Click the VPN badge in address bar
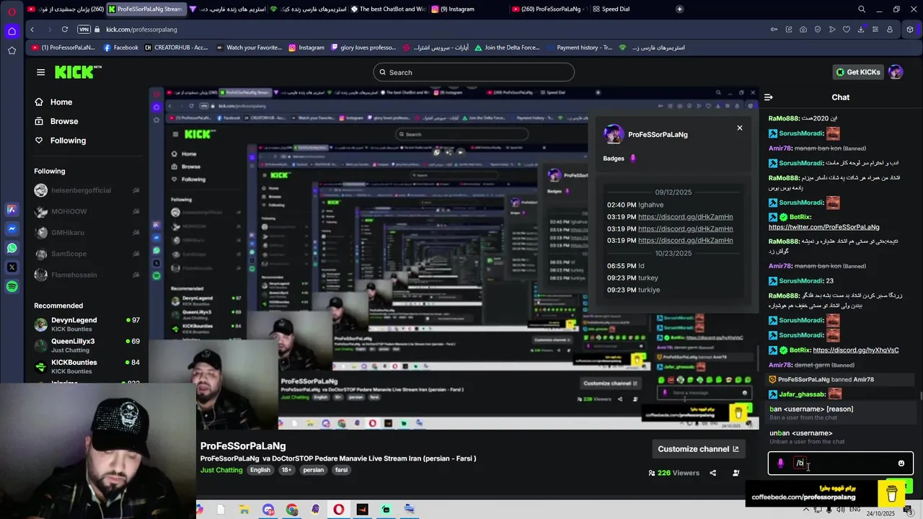 (x=84, y=30)
